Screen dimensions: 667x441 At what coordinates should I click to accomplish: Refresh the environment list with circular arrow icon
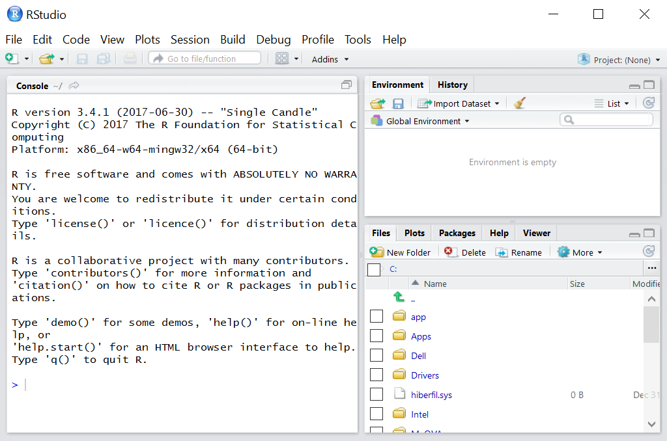[649, 103]
